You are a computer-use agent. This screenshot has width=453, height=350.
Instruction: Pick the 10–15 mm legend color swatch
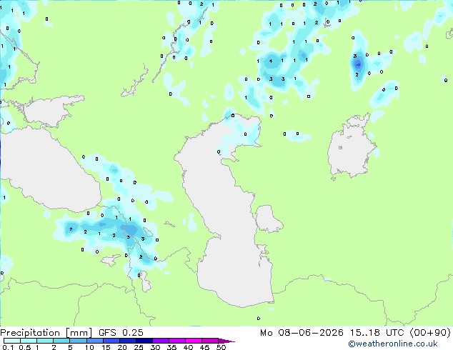[94, 341]
